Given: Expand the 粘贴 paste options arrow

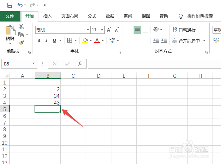Looking at the screenshot, I should point(10,44).
